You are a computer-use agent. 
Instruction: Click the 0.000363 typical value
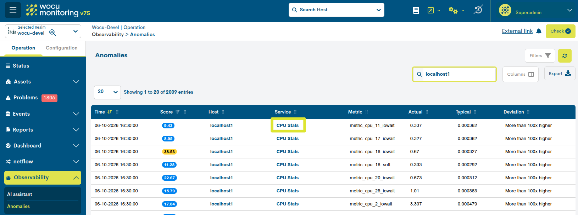pos(467,191)
